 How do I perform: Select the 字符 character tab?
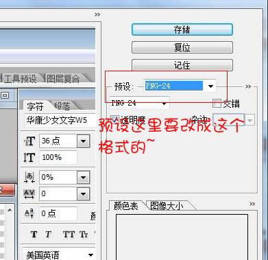coord(36,106)
